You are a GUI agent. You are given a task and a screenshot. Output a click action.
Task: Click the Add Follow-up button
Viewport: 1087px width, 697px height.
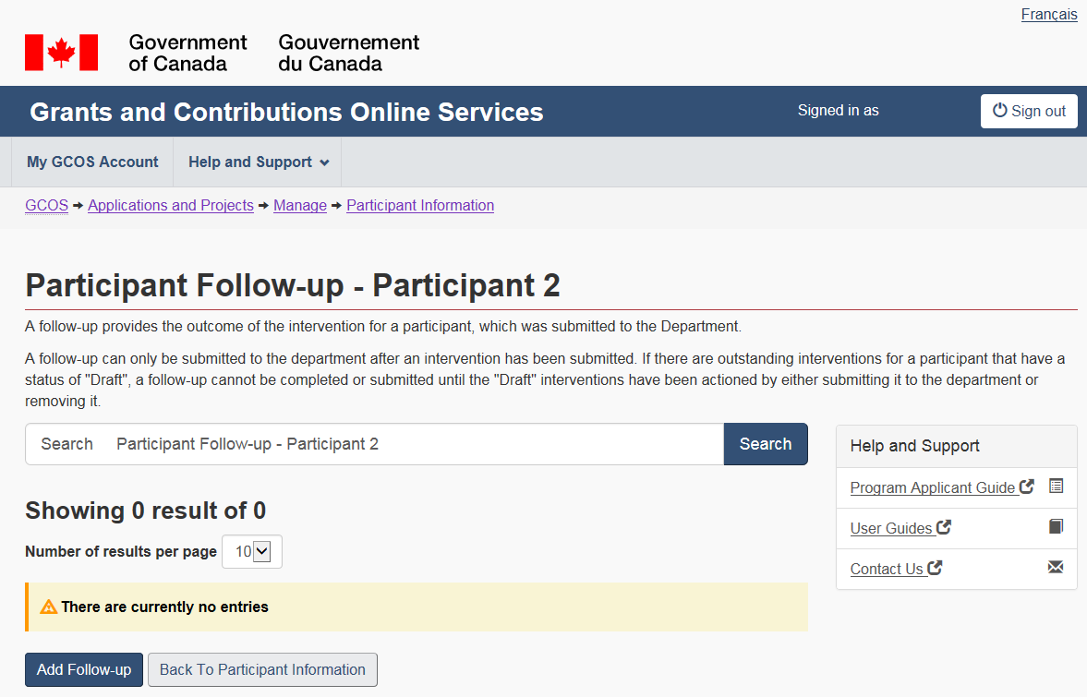[x=84, y=670]
